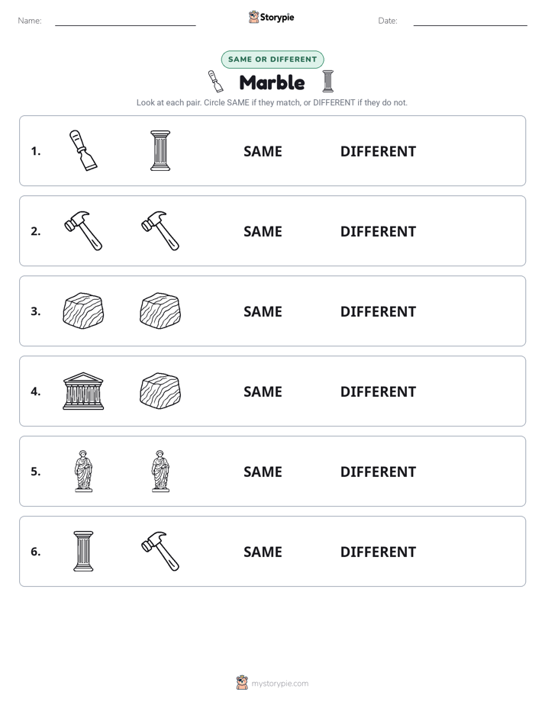Viewport: 545px width, 705px height.
Task: Select the right marble block in row 3
Action: point(160,311)
